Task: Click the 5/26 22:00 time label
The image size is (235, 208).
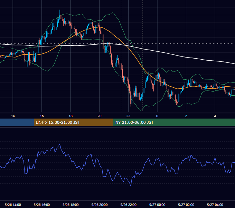Action: click(129, 205)
